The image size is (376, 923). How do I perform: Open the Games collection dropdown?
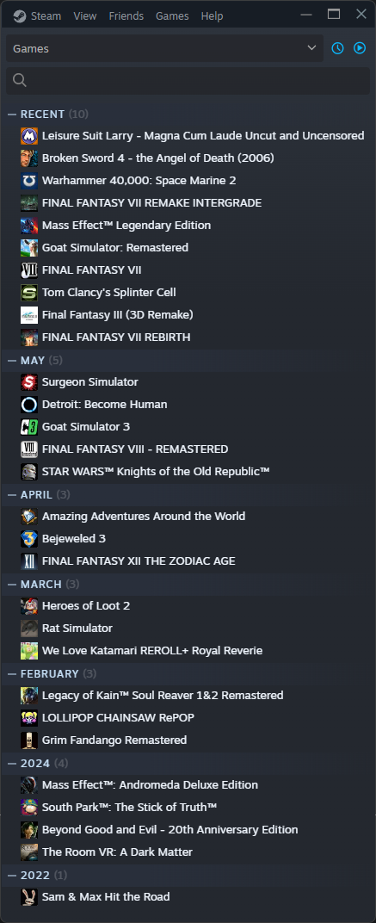164,48
